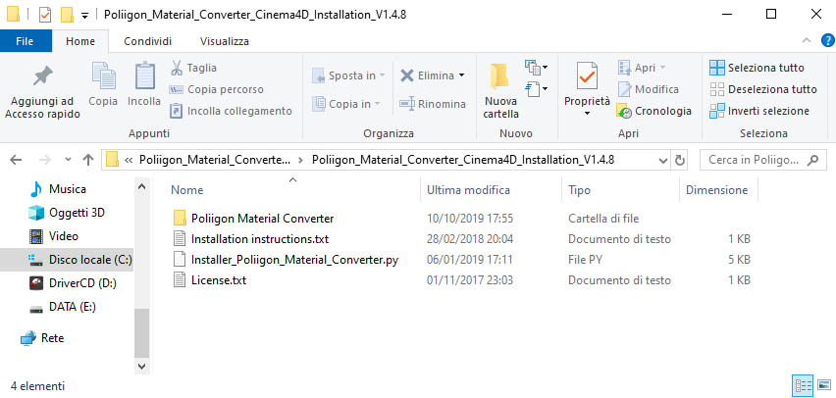Open the File menu

26,41
